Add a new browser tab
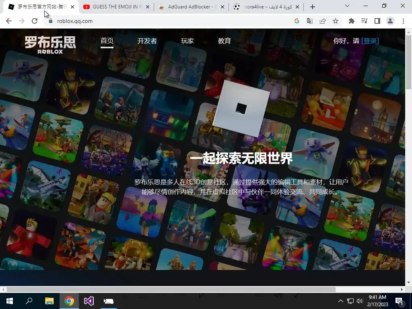 pyautogui.click(x=312, y=7)
